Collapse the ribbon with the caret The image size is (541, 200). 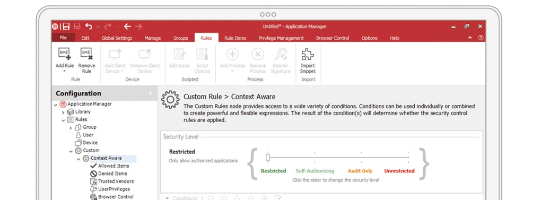[x=469, y=38]
